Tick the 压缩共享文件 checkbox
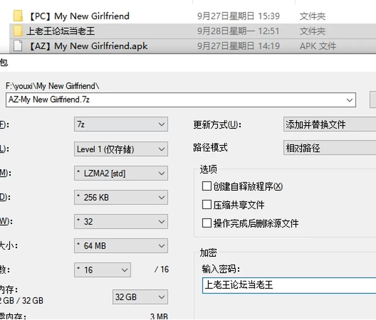 pos(207,205)
